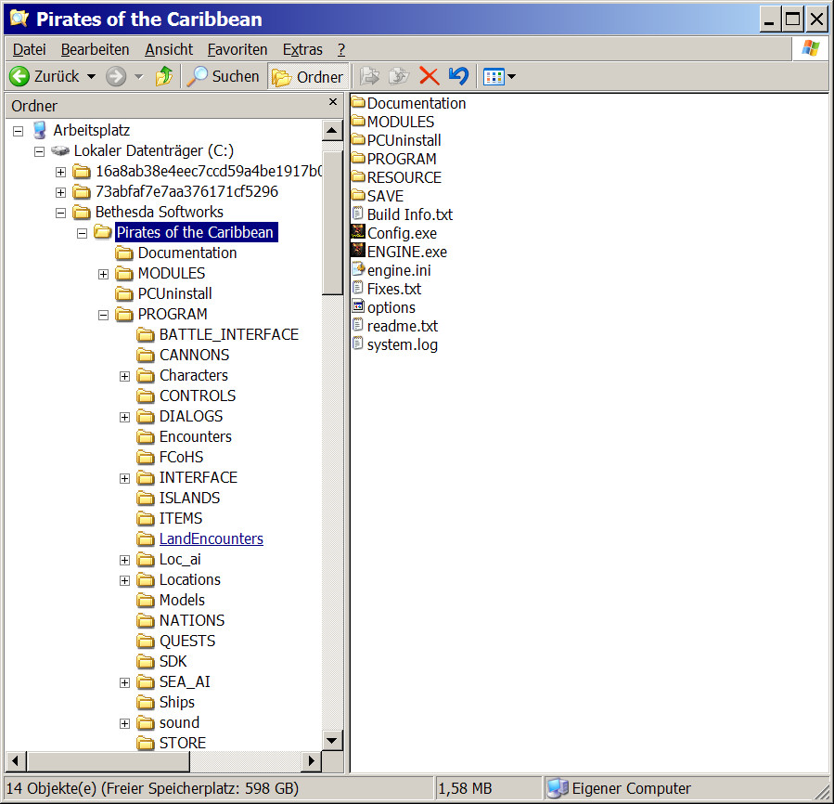Select the engine.ini settings file icon

(x=358, y=269)
